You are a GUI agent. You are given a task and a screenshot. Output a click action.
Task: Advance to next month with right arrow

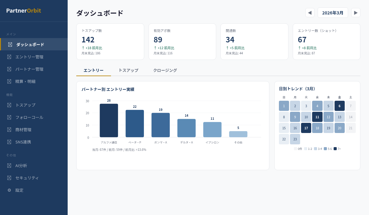pos(356,13)
